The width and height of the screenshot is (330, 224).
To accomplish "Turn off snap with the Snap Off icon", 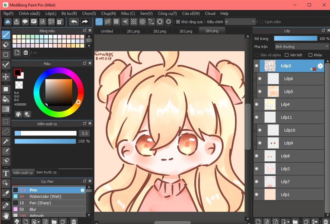I will coord(99,22).
